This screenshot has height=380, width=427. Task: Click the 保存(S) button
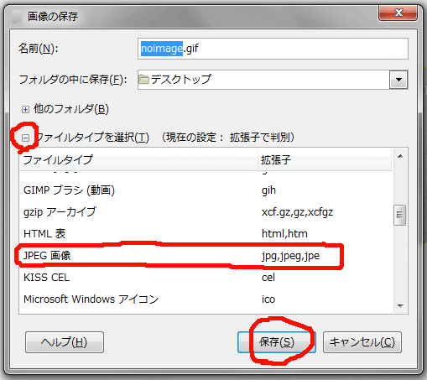(277, 342)
